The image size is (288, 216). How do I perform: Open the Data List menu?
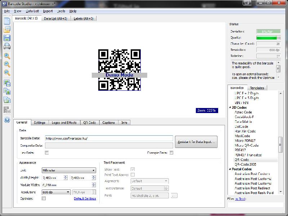(x=32, y=11)
